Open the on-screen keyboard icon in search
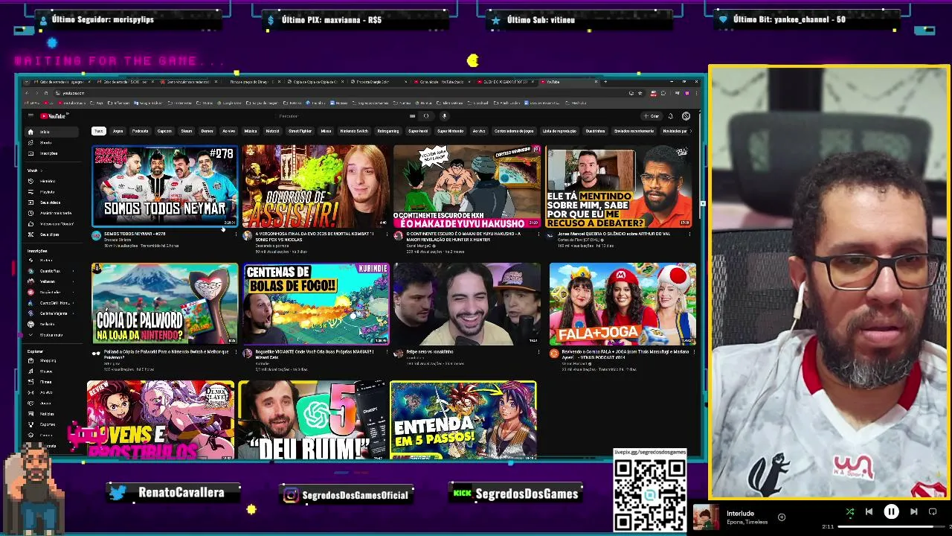Image resolution: width=952 pixels, height=536 pixels. 412,116
